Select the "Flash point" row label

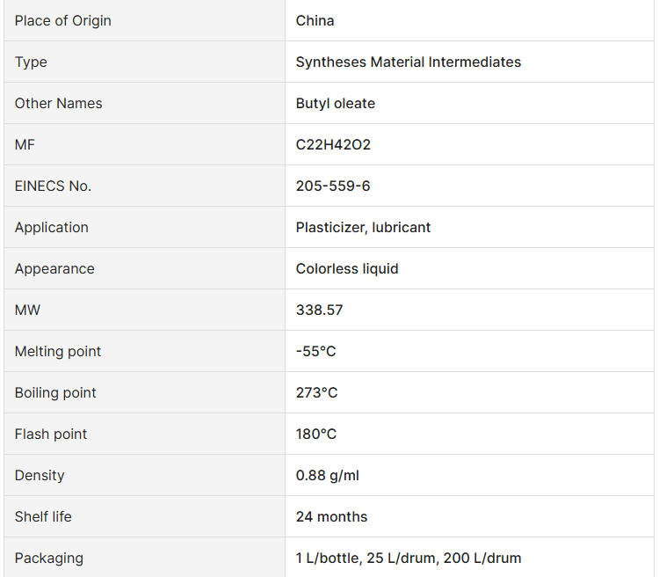pyautogui.click(x=51, y=434)
